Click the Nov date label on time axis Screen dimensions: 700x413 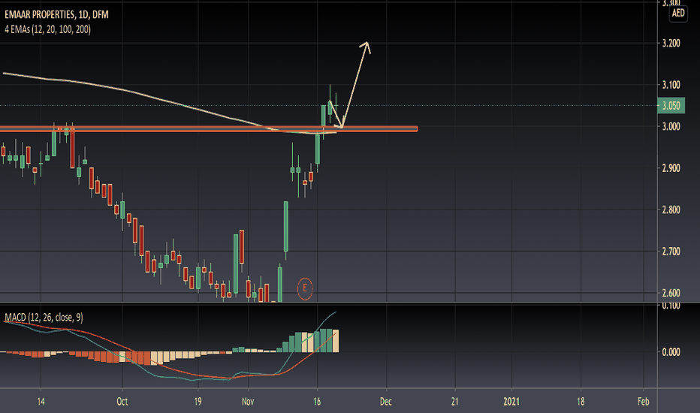tap(248, 402)
